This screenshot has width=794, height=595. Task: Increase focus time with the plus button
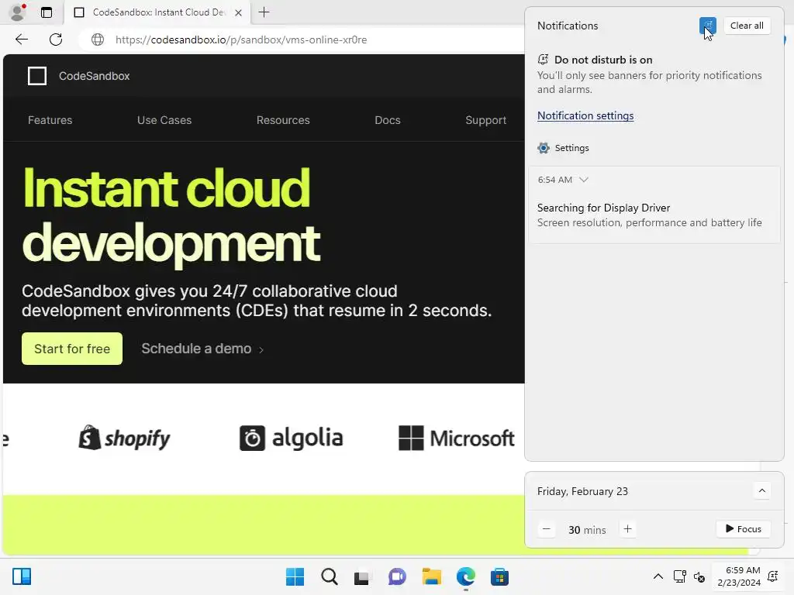click(627, 529)
